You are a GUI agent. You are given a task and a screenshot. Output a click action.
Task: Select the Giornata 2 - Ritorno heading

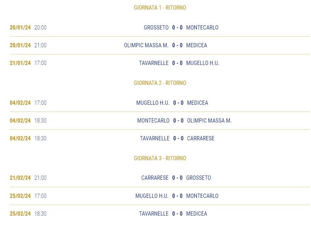160,83
